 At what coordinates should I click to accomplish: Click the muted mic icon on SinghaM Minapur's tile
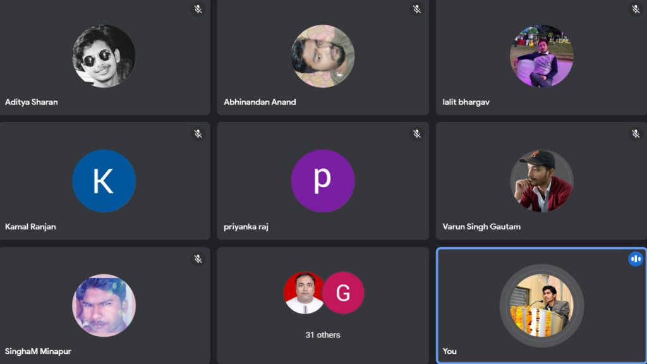coord(198,259)
